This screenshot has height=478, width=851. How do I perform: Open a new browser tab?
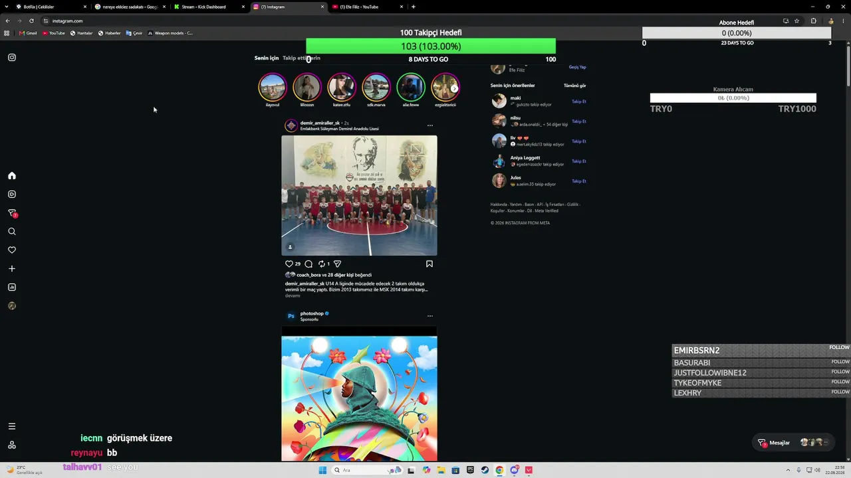[414, 7]
